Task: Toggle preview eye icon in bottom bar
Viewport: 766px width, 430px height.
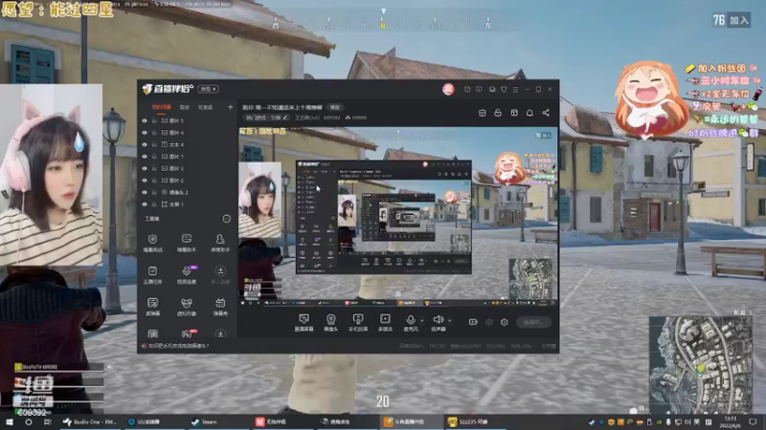Action: tap(489, 322)
